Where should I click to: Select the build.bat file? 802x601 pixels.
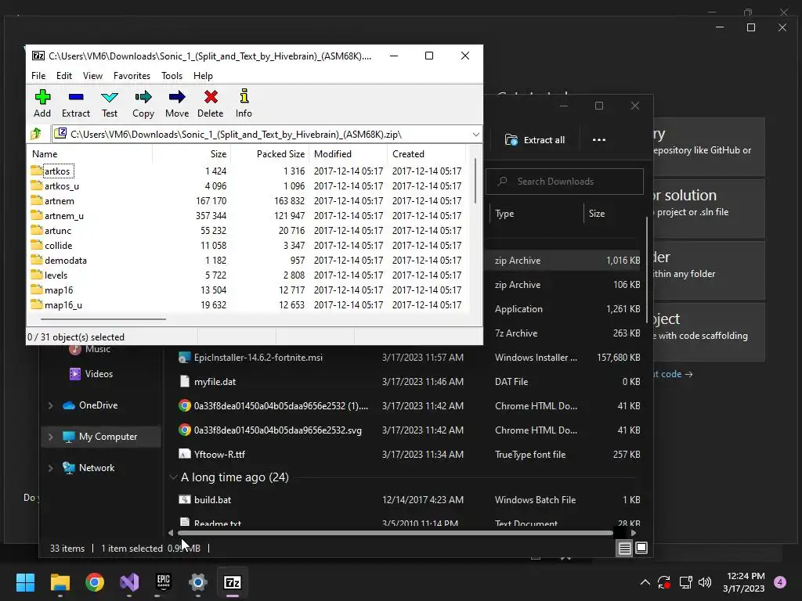pos(205,500)
